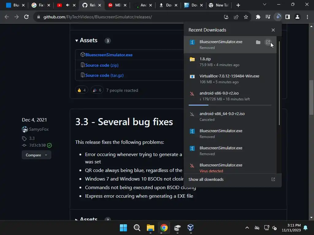
Task: Close the GitHub releases tab
Action: pyautogui.click(x=100, y=5)
